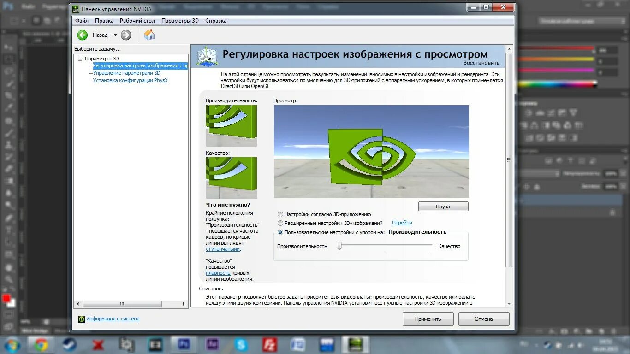Click the Перейти link
This screenshot has height=354, width=630.
[x=402, y=223]
